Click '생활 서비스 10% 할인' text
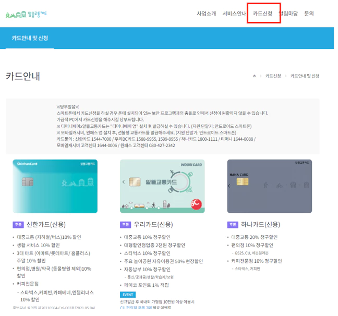 pyautogui.click(x=39, y=245)
